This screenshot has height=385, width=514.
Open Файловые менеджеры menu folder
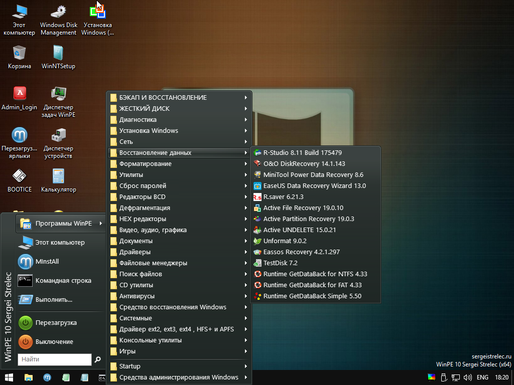click(x=179, y=263)
